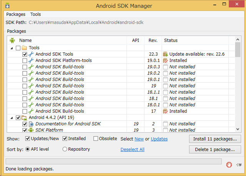Collapse the Android 4.4.2 (API 19) group

[11, 118]
